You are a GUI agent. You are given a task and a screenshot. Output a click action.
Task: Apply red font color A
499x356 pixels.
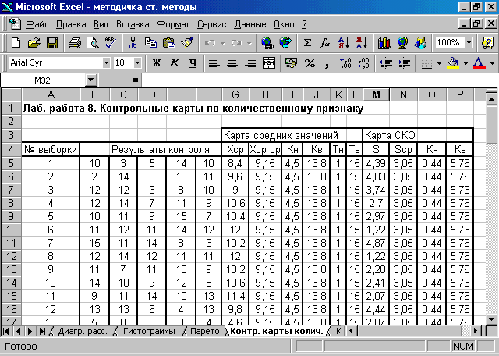pos(480,63)
